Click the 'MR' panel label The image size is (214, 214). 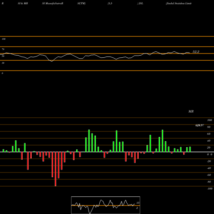tap(191, 111)
